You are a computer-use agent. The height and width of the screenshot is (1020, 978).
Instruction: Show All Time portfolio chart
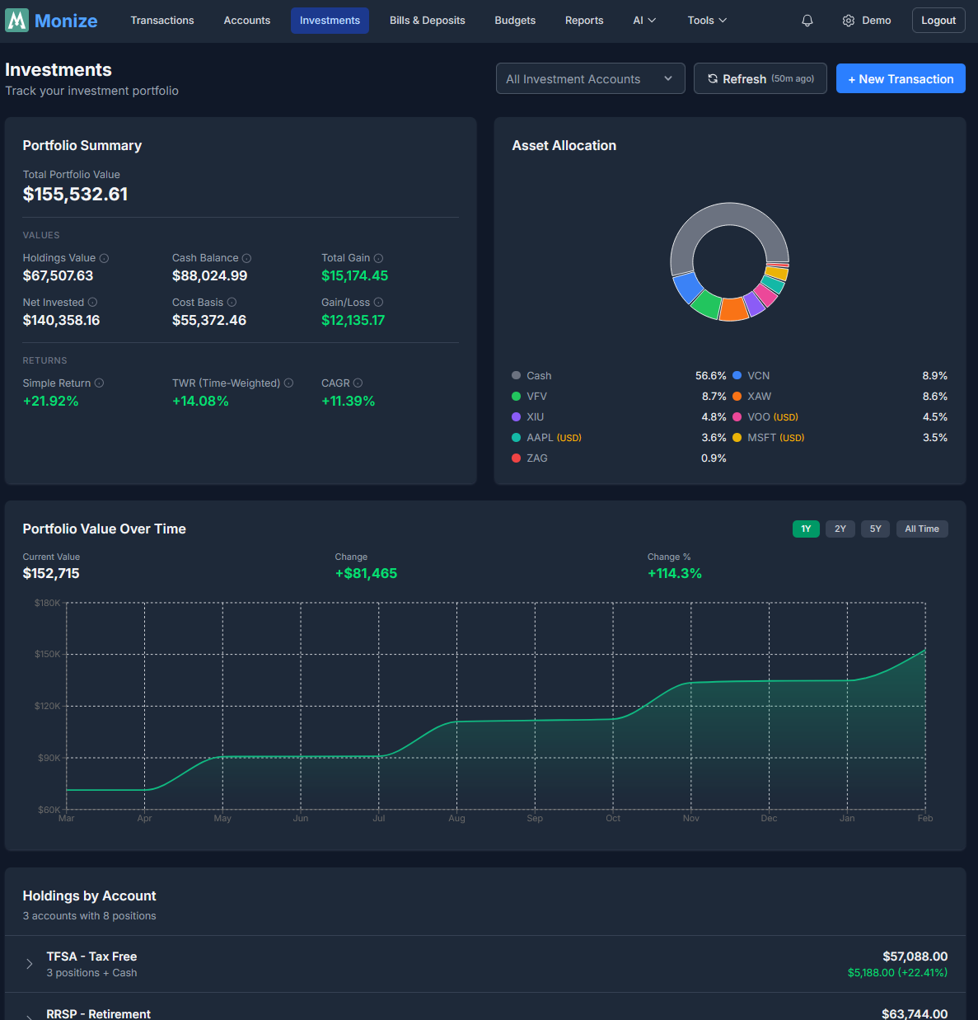tap(922, 529)
